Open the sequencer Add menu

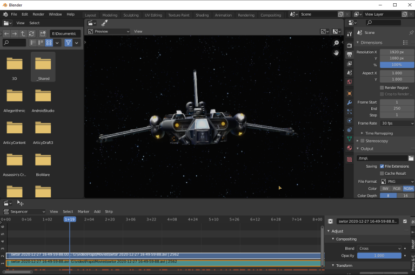[97, 211]
